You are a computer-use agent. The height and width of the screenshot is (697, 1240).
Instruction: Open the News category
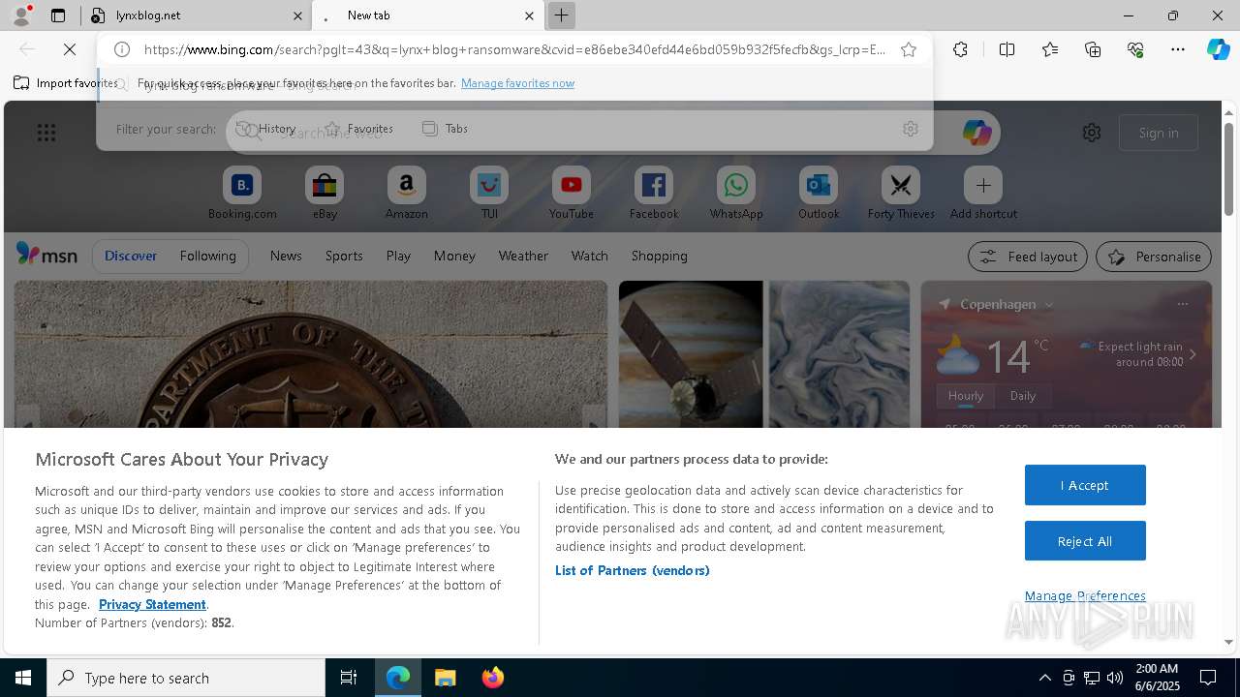[286, 256]
